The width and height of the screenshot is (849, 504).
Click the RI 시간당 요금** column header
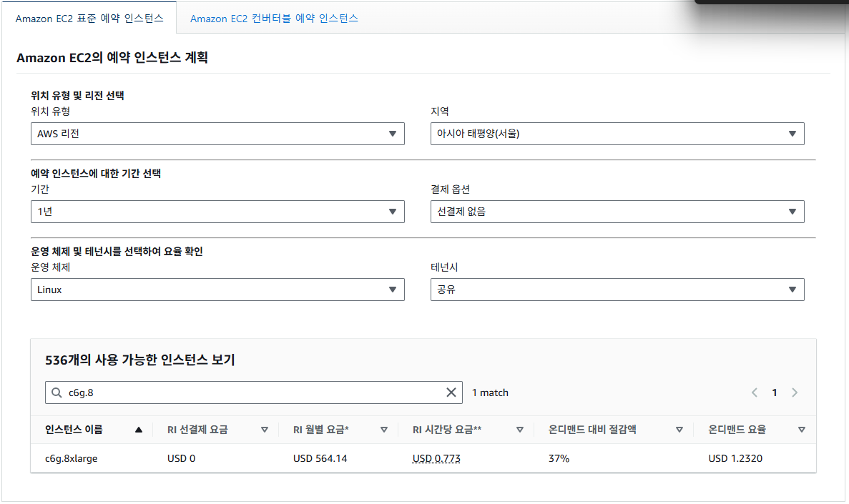point(447,430)
